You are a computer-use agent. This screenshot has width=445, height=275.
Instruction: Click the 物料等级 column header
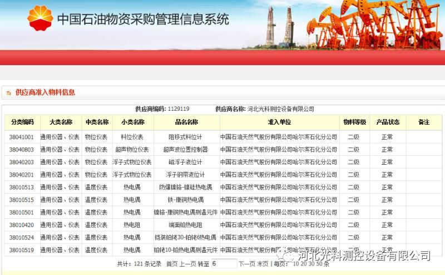[x=354, y=122]
